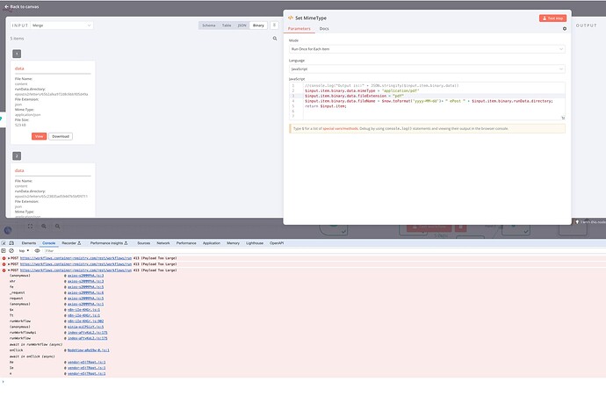
Task: Click the Back to canvas arrow
Action: [5, 6]
